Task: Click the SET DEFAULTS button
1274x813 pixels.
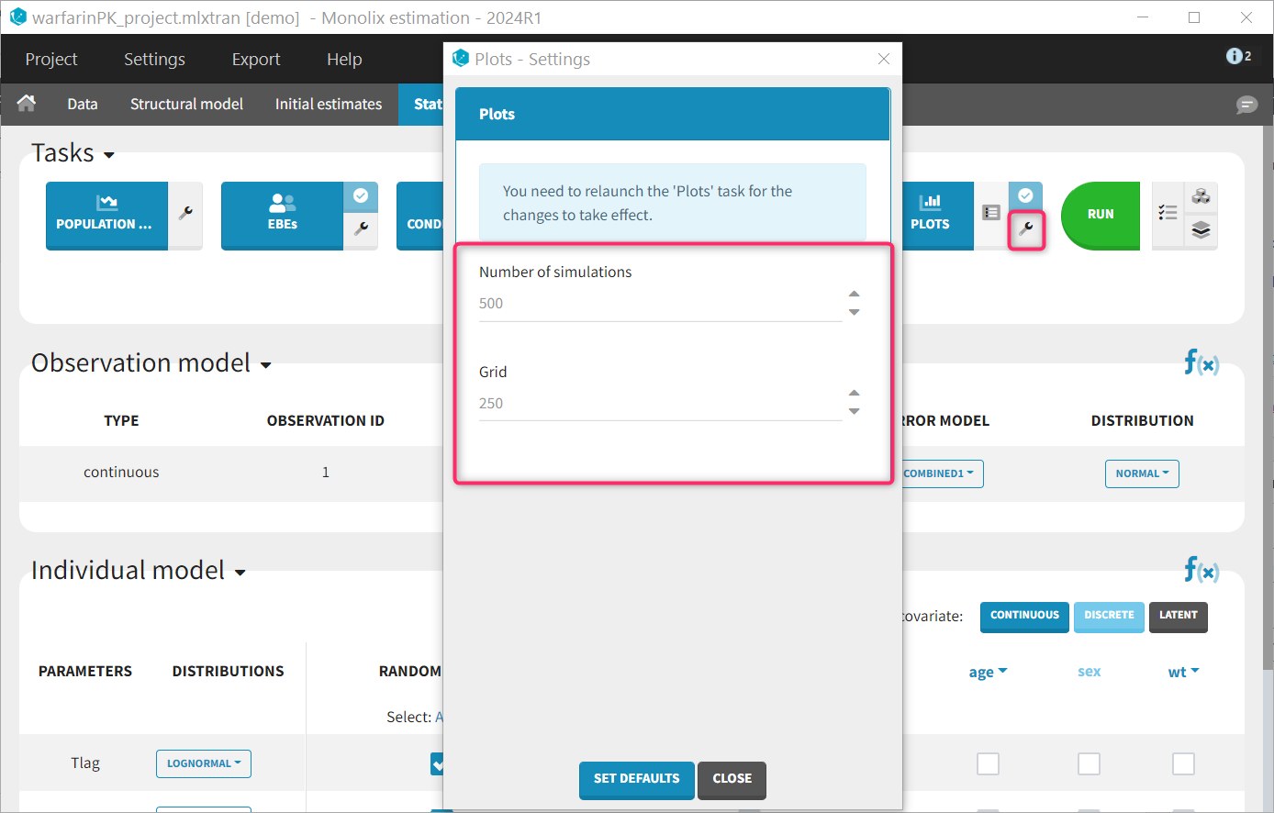Action: point(636,779)
